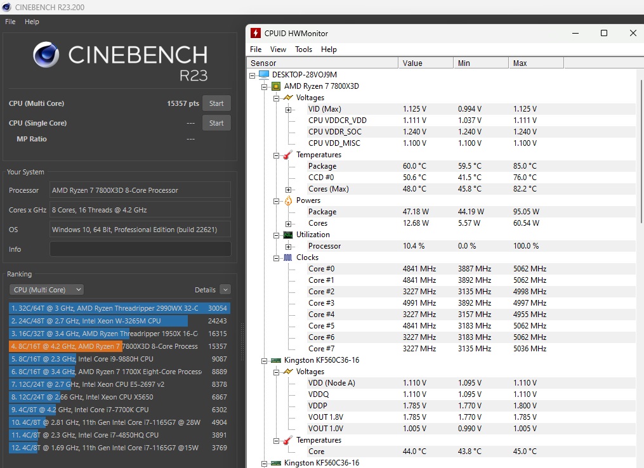Click the Max column header
644x468 pixels.
click(536, 63)
